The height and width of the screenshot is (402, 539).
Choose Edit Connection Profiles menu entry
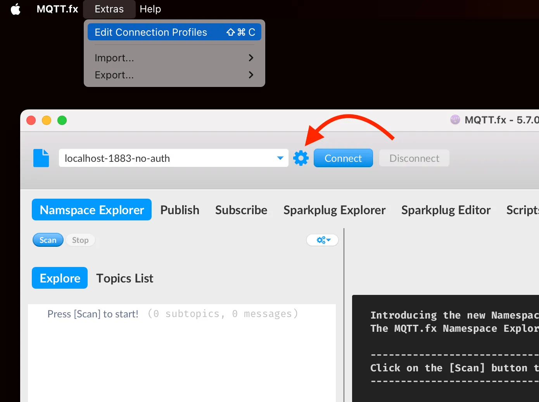point(174,32)
